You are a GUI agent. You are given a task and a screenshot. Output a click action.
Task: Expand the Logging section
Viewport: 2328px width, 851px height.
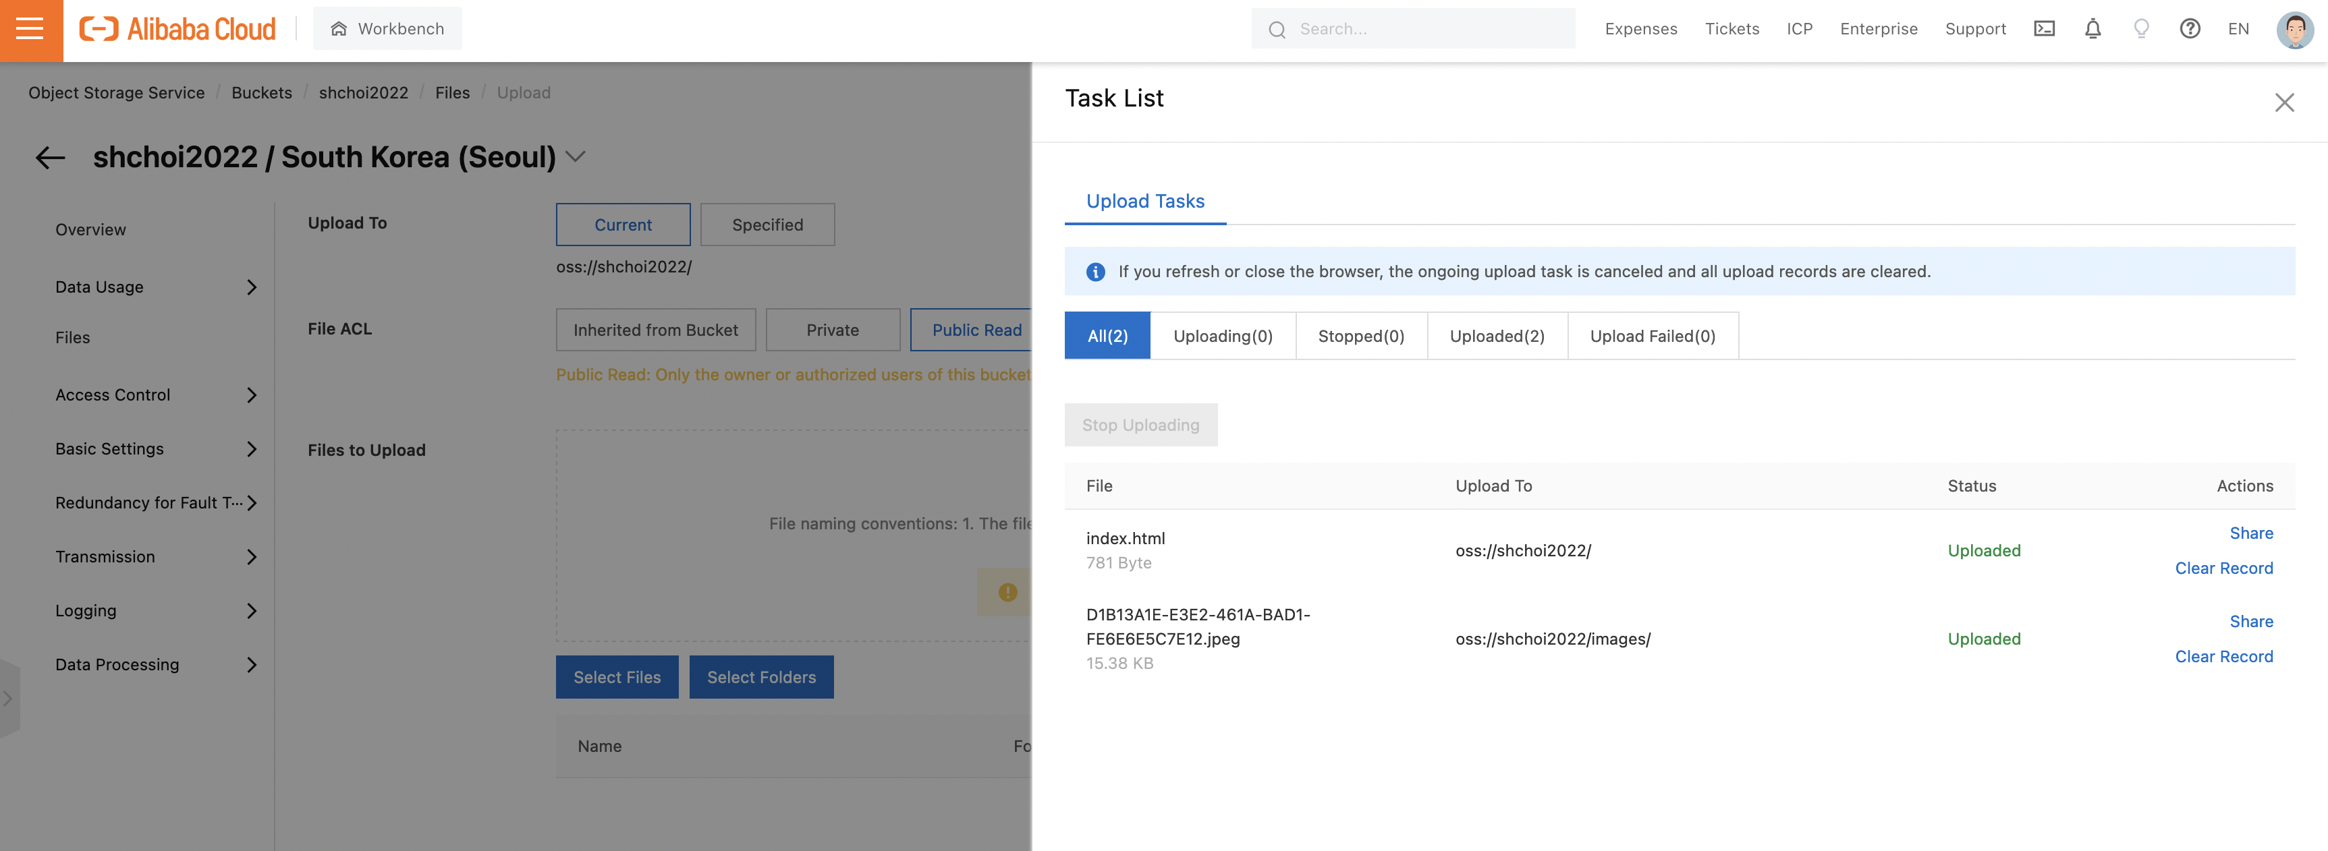(157, 611)
